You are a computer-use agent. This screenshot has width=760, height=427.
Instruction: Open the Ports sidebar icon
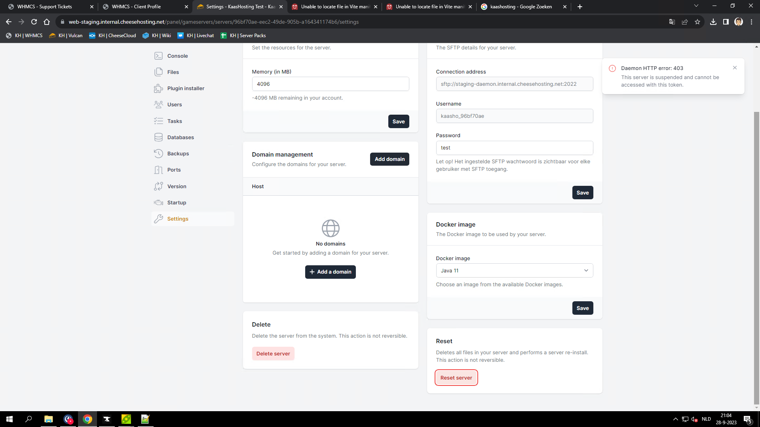pyautogui.click(x=158, y=170)
